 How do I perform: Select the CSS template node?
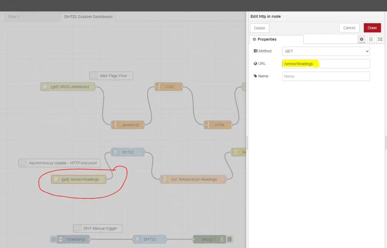[x=169, y=87]
